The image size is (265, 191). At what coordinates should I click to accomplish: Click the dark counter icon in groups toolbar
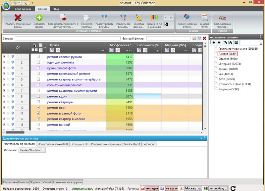(237, 43)
